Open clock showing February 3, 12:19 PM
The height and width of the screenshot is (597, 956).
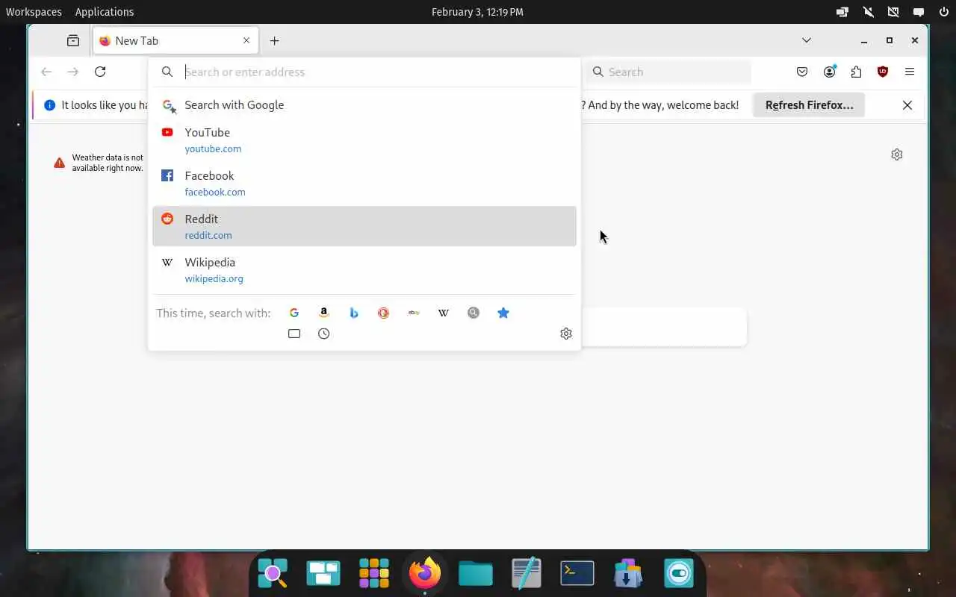478,12
